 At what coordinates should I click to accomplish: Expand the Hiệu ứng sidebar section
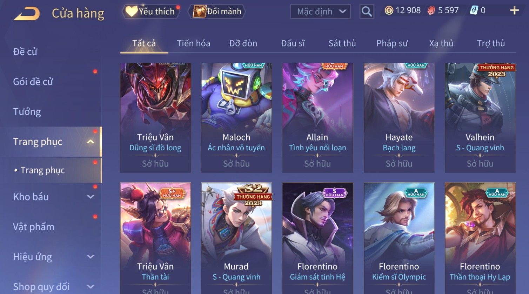coord(91,257)
